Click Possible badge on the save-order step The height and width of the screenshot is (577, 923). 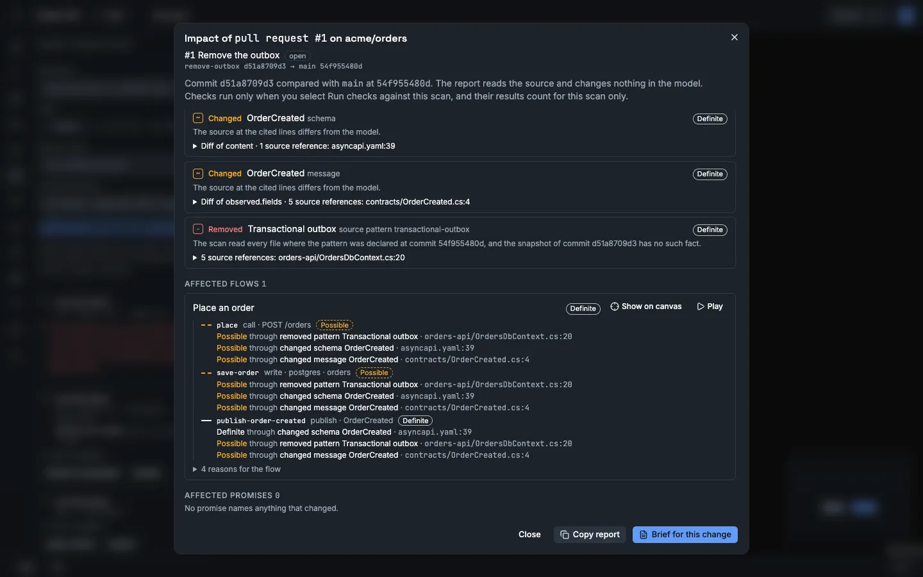(374, 372)
